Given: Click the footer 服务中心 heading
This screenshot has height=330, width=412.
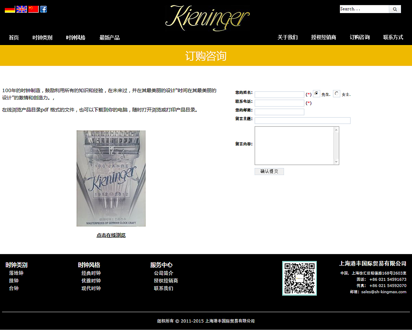Looking at the screenshot, I should point(161,265).
